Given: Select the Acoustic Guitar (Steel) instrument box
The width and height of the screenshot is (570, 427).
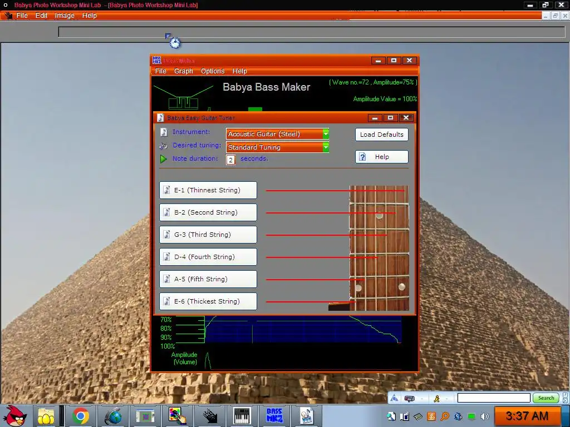Looking at the screenshot, I should click(x=277, y=134).
